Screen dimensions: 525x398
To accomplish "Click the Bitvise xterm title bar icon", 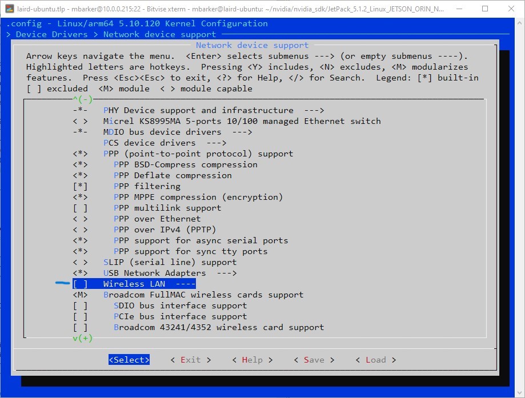I will (10, 9).
